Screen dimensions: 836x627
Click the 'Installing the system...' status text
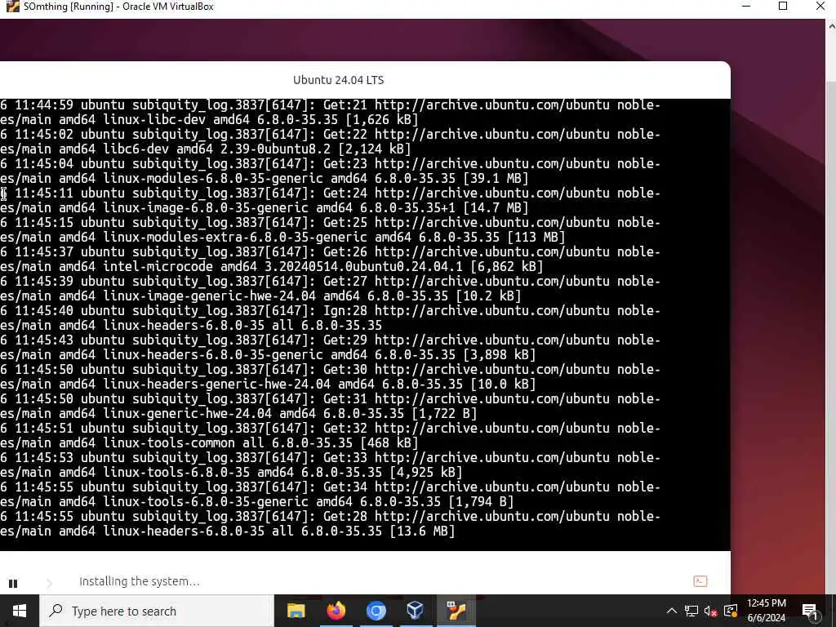coord(139,581)
